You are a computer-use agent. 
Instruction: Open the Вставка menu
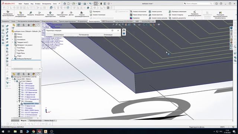38,4
